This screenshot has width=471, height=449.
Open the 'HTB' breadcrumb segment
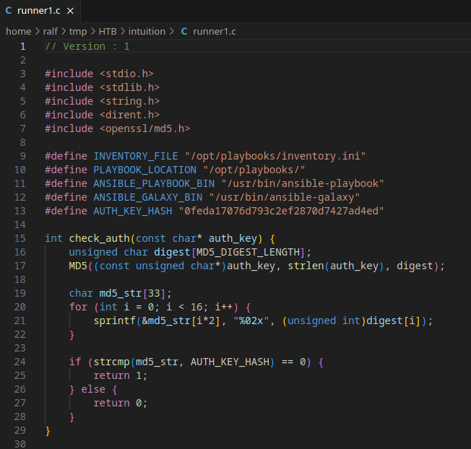pyautogui.click(x=108, y=31)
